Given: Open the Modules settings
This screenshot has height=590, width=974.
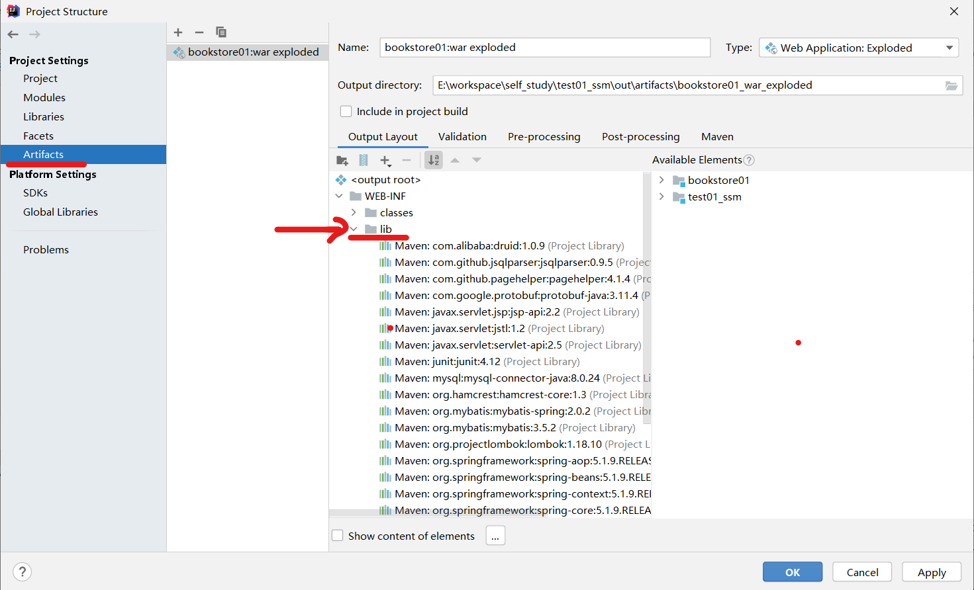Looking at the screenshot, I should 44,98.
